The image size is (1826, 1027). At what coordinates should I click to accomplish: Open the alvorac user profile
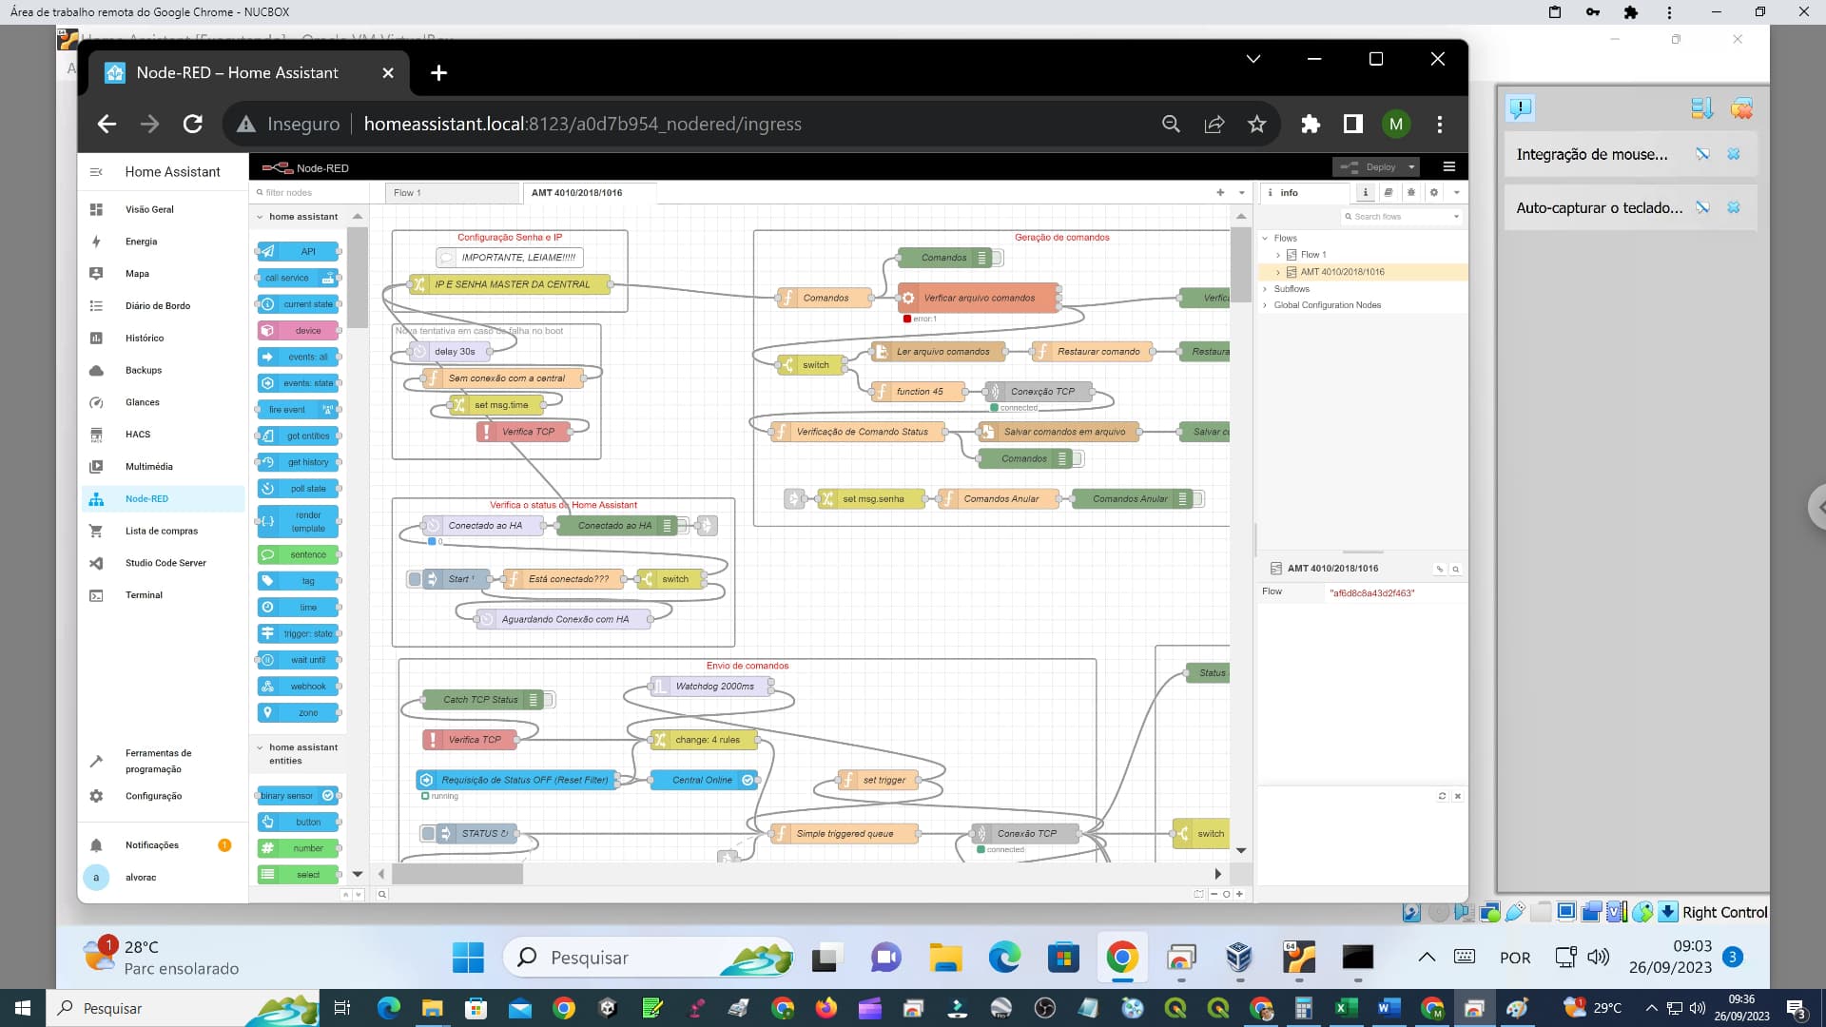point(163,878)
